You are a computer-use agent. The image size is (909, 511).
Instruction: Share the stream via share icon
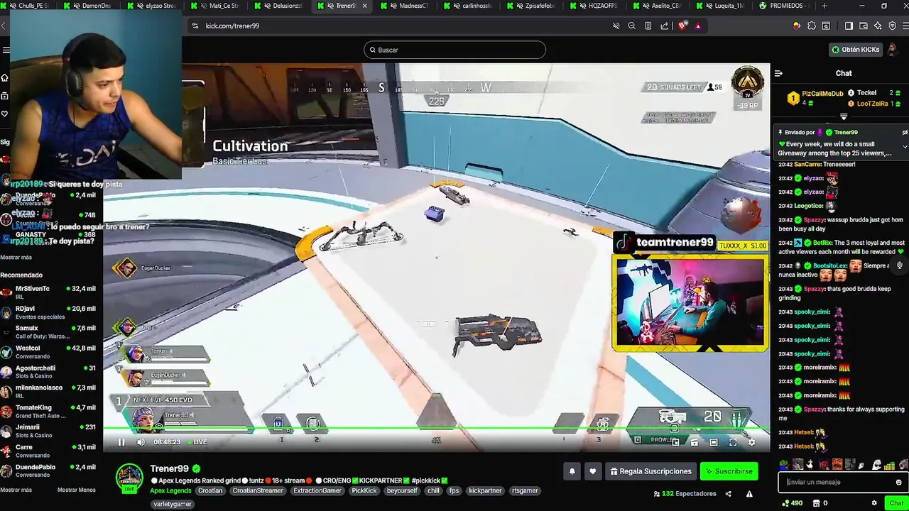click(729, 494)
